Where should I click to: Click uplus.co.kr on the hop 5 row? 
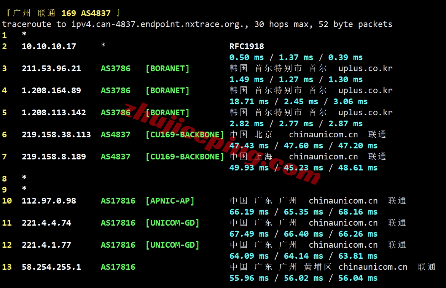365,113
